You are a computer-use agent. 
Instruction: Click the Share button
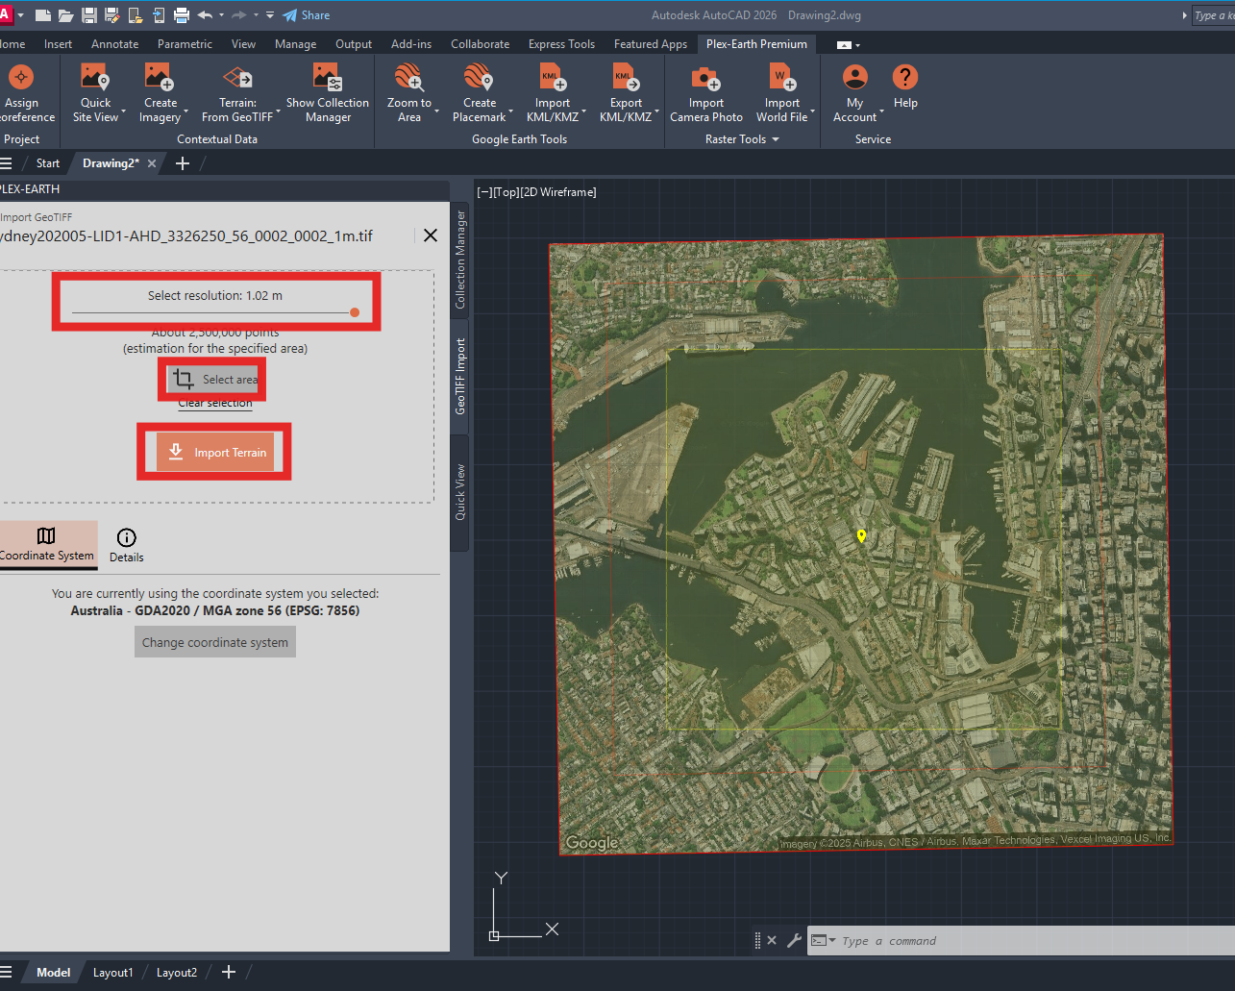pos(306,15)
